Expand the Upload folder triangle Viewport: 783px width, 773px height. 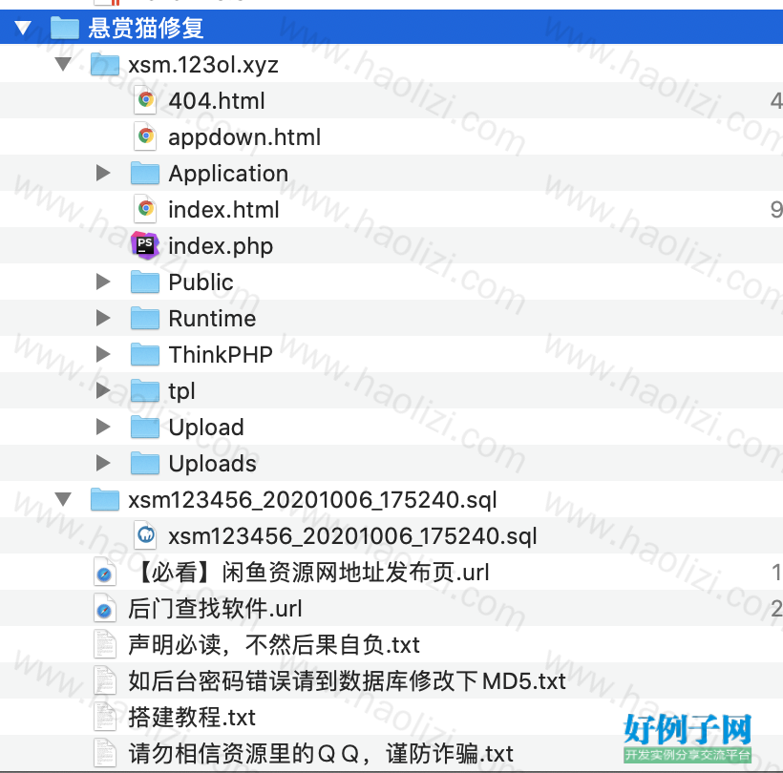click(103, 427)
